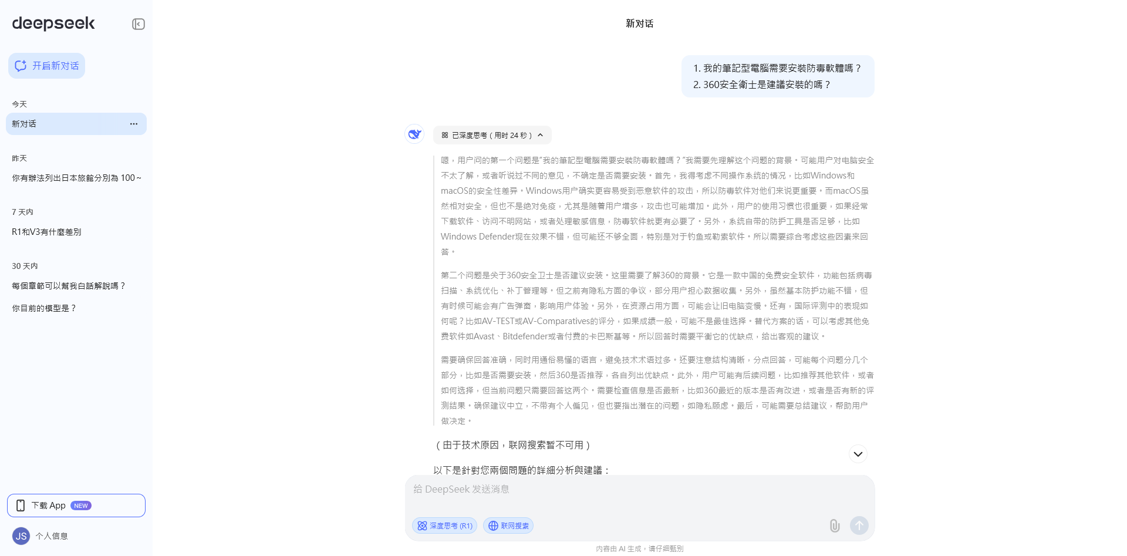Open the chat 每個章節可以幫我白話解說嗎
This screenshot has height=556, width=1127.
76,286
